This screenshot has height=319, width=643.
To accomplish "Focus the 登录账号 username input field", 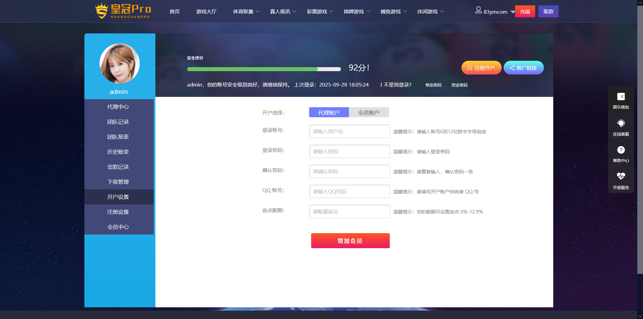I will point(349,131).
